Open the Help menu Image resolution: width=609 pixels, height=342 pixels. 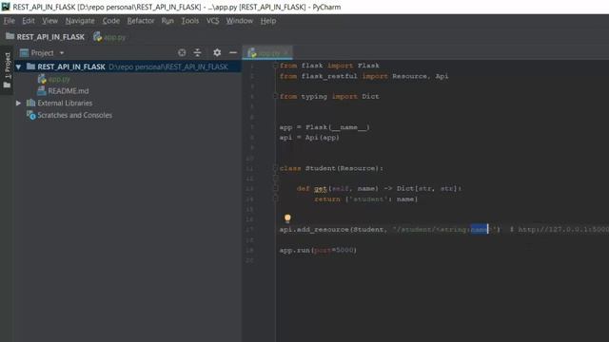(x=268, y=21)
